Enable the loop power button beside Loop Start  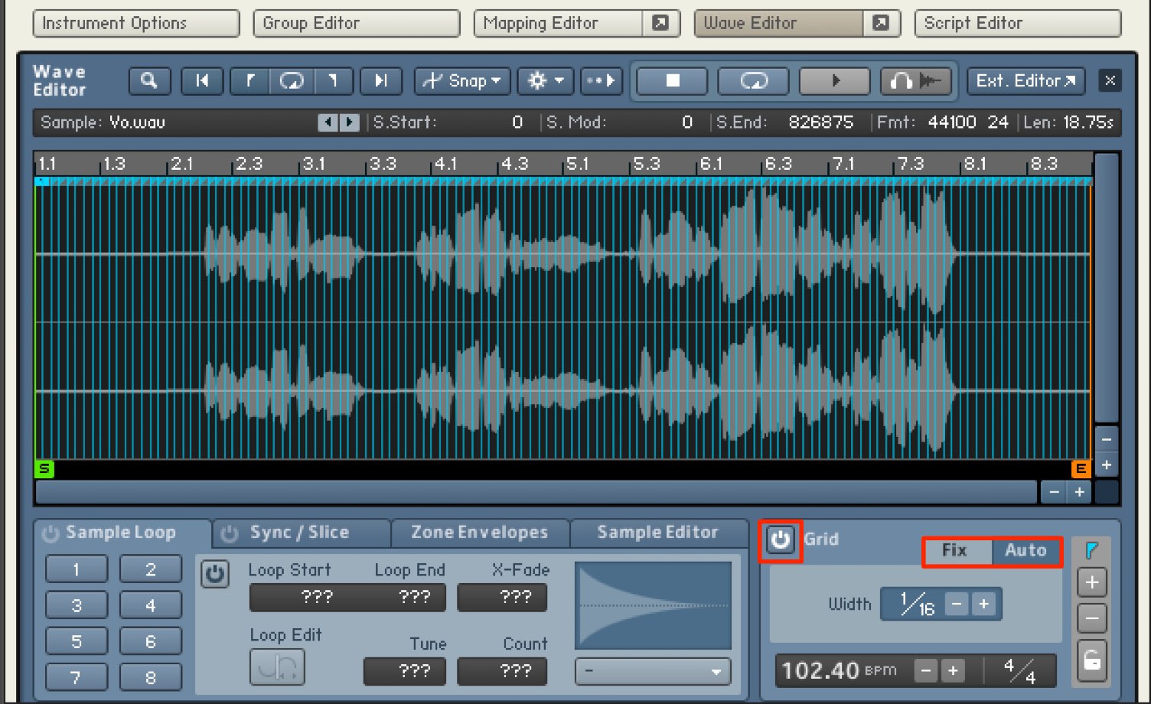(215, 573)
